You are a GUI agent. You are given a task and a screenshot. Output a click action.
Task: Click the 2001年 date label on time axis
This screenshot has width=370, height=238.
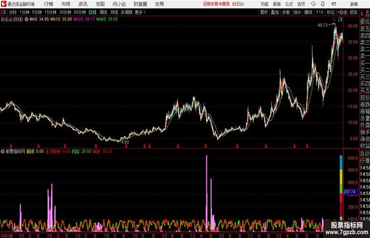point(7,236)
